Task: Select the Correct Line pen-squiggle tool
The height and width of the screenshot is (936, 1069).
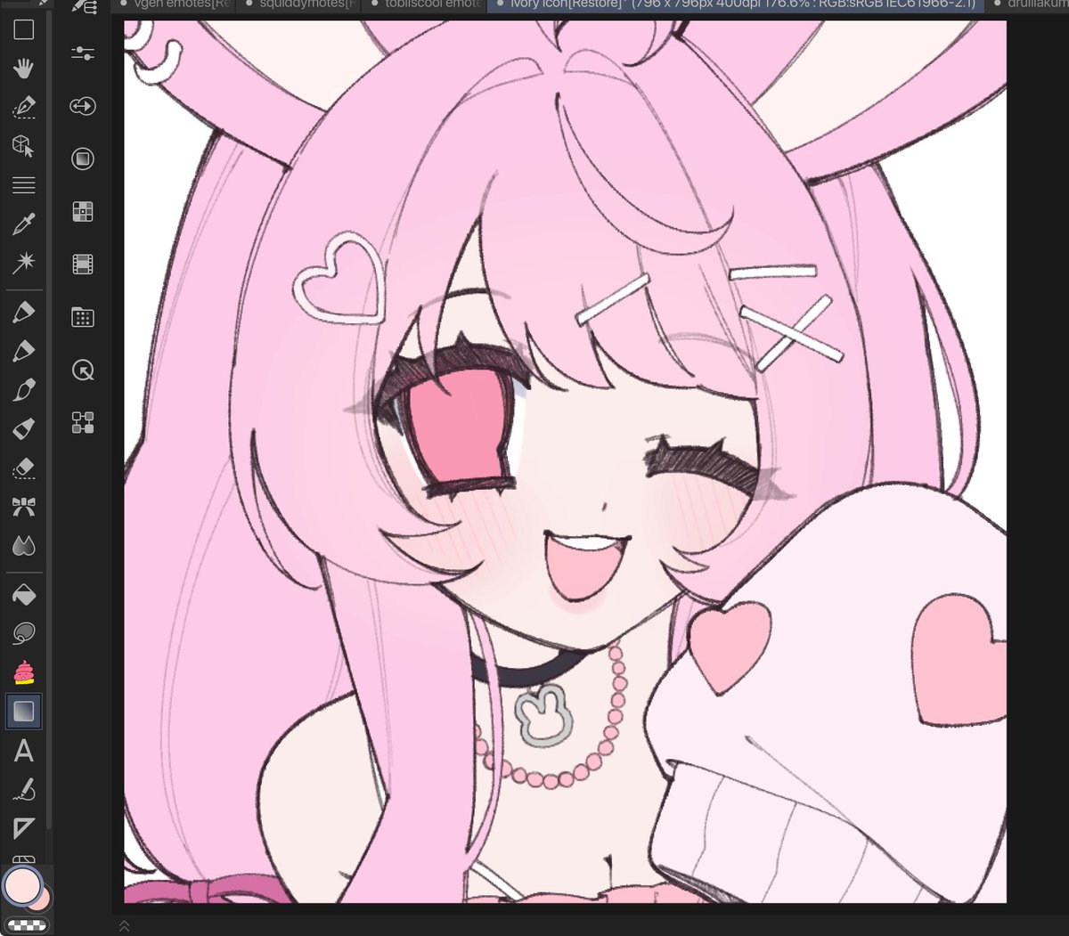Action: 24,790
